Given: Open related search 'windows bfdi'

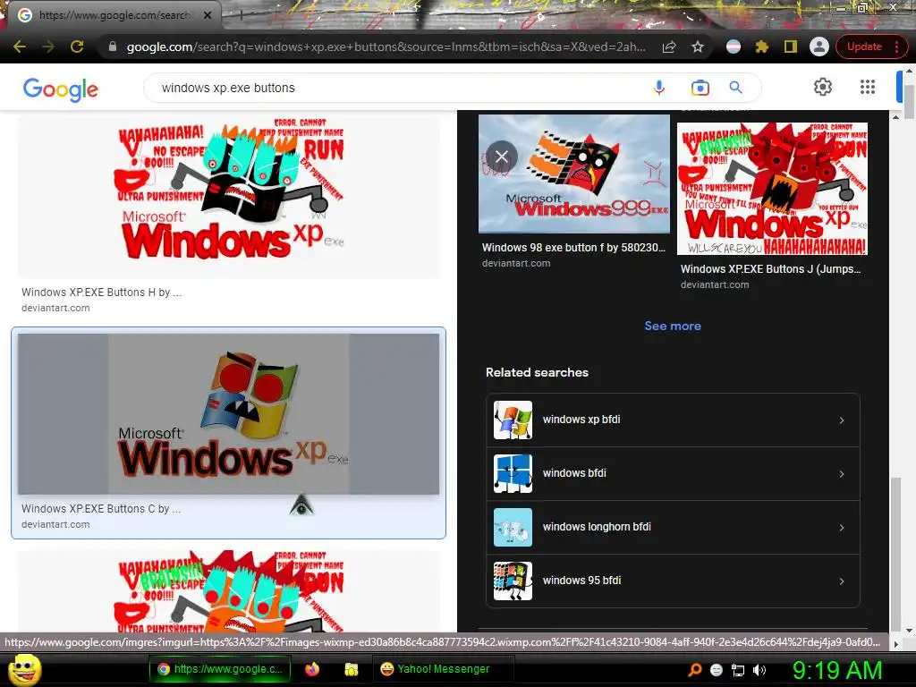Looking at the screenshot, I should [673, 474].
